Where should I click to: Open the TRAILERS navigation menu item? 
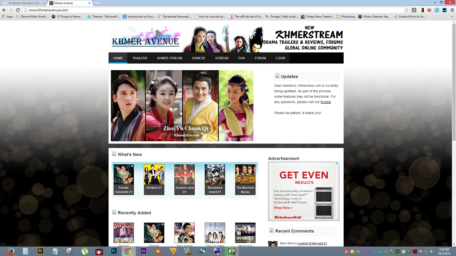point(140,58)
